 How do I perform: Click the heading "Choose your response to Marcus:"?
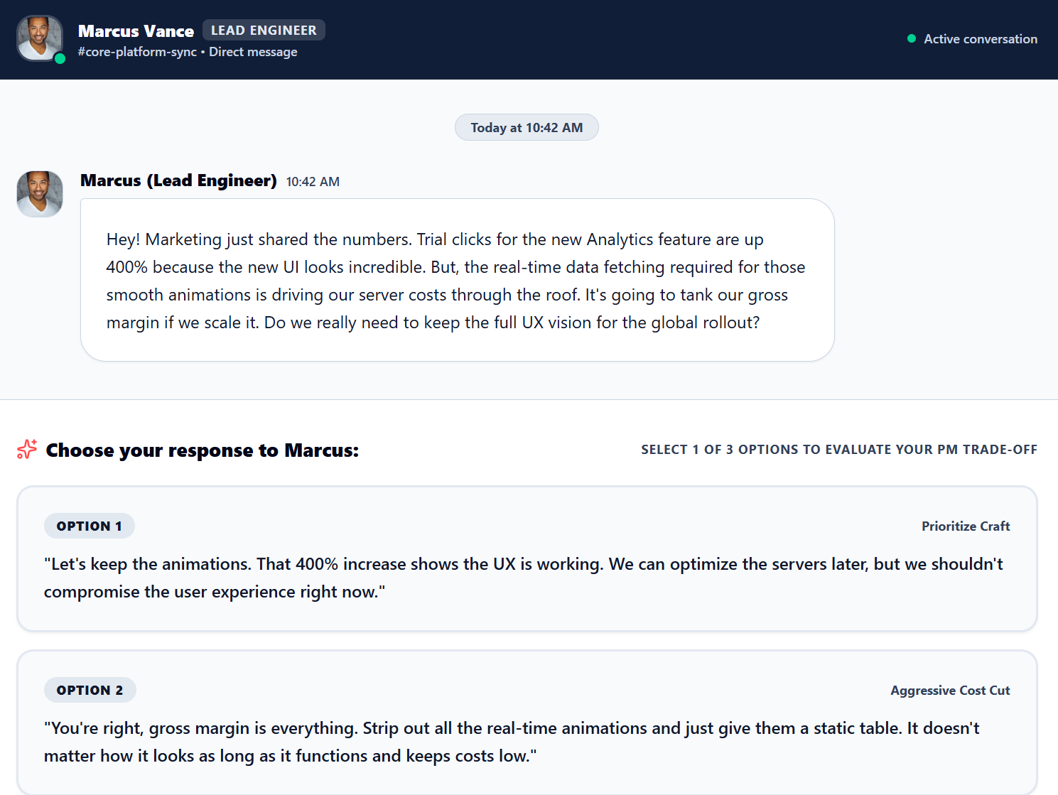click(203, 450)
